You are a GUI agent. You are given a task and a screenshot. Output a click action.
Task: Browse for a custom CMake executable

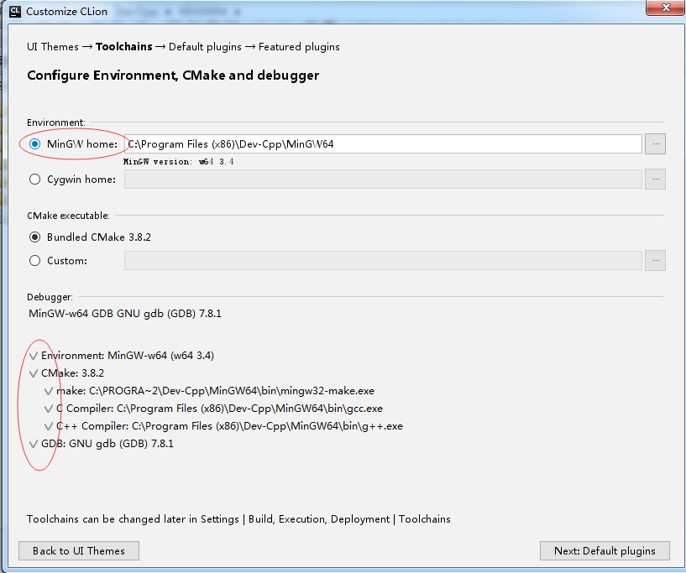point(656,261)
